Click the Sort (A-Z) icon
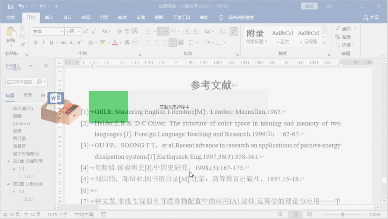Image resolution: width=388 pixels, height=219 pixels. click(222, 32)
